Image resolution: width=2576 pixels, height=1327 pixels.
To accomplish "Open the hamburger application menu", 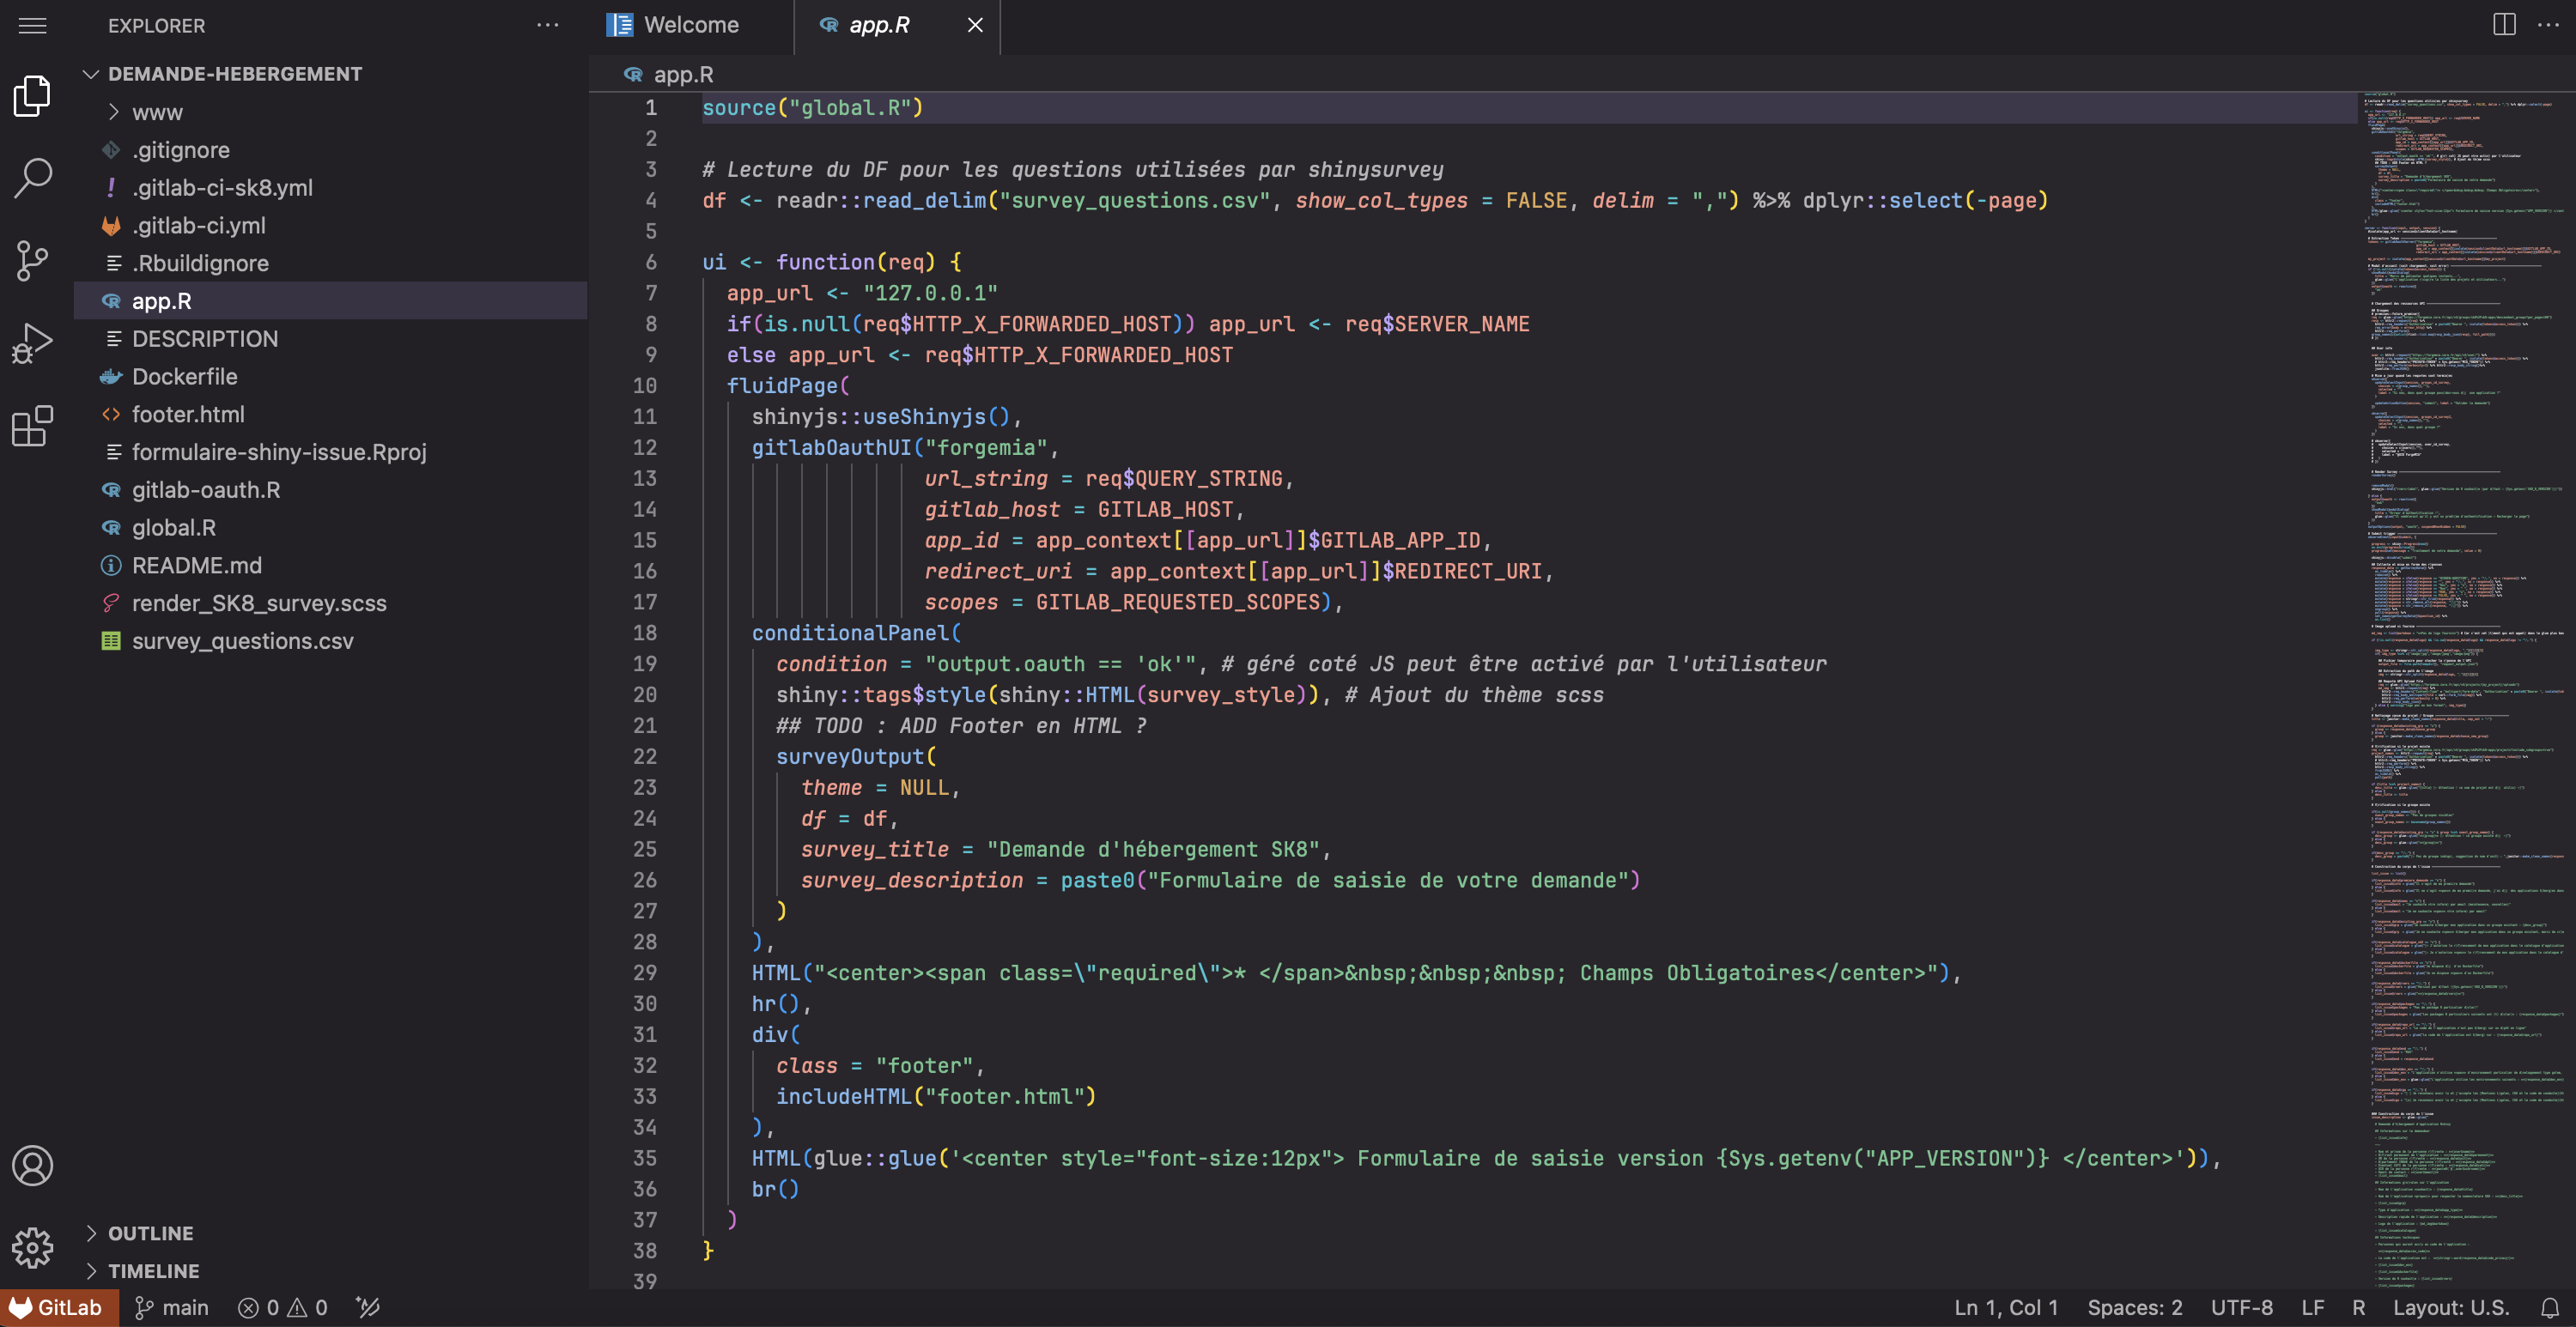I will (x=33, y=25).
